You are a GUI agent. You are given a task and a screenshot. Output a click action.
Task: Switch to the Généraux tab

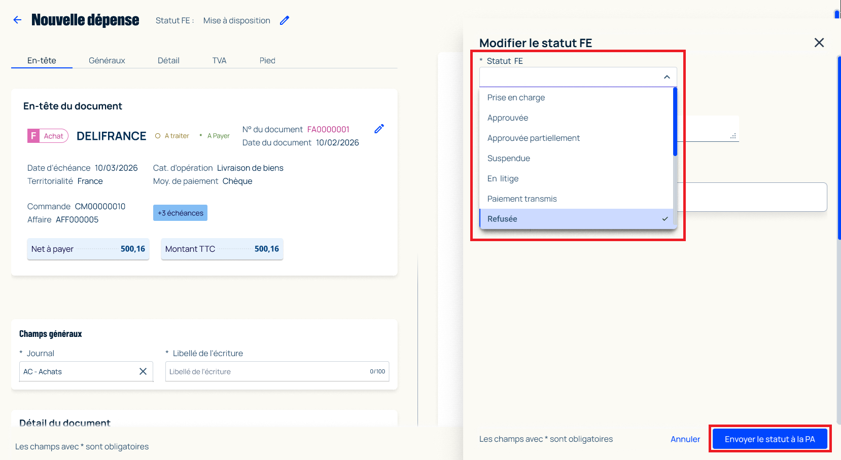pyautogui.click(x=107, y=60)
